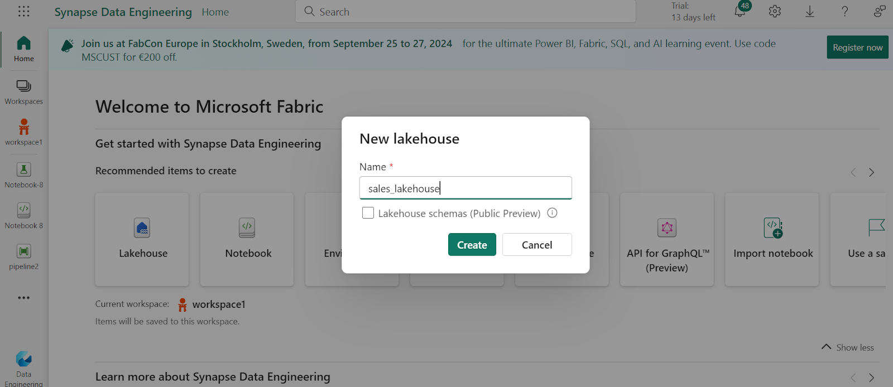Open Workspaces from the sidebar
893x387 pixels.
point(23,92)
